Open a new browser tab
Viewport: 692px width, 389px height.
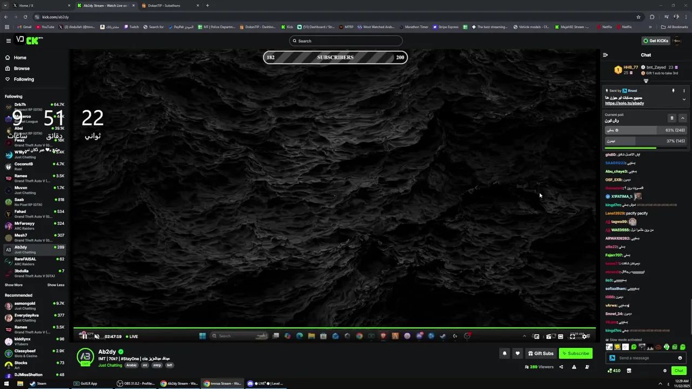208,5
